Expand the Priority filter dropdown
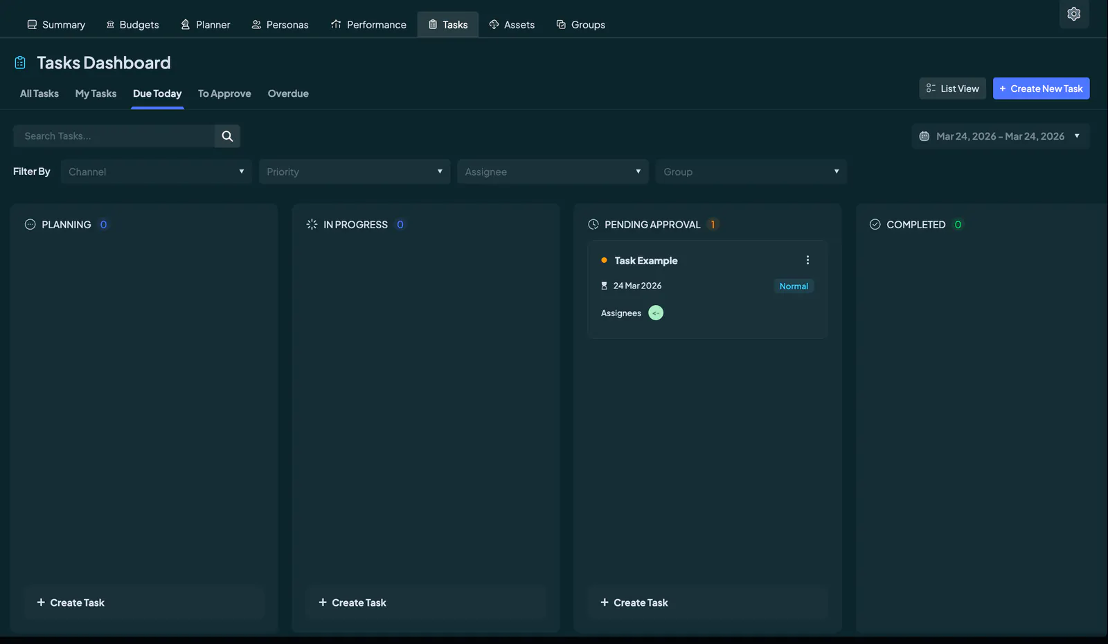 (x=355, y=172)
